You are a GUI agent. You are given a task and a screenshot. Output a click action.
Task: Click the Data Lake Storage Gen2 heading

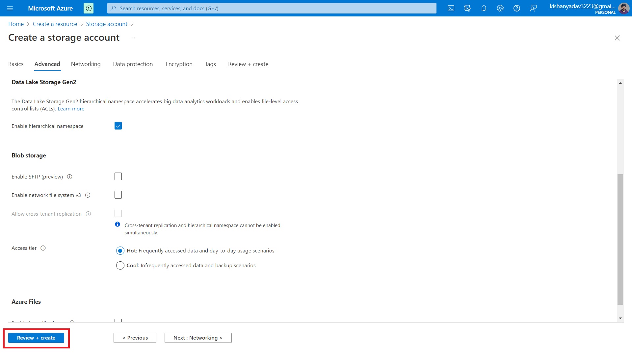[x=44, y=82]
